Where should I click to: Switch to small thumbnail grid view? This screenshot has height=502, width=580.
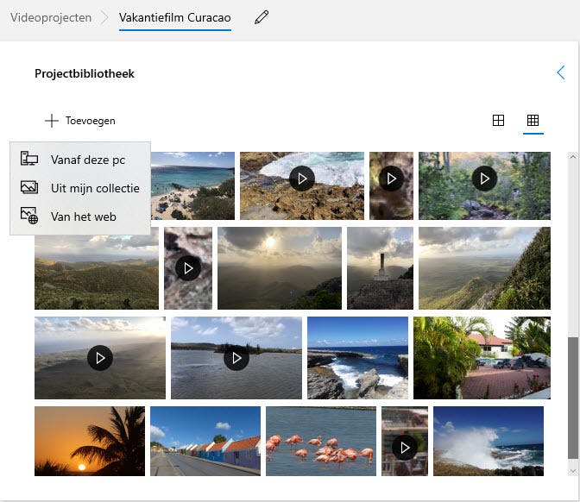533,121
